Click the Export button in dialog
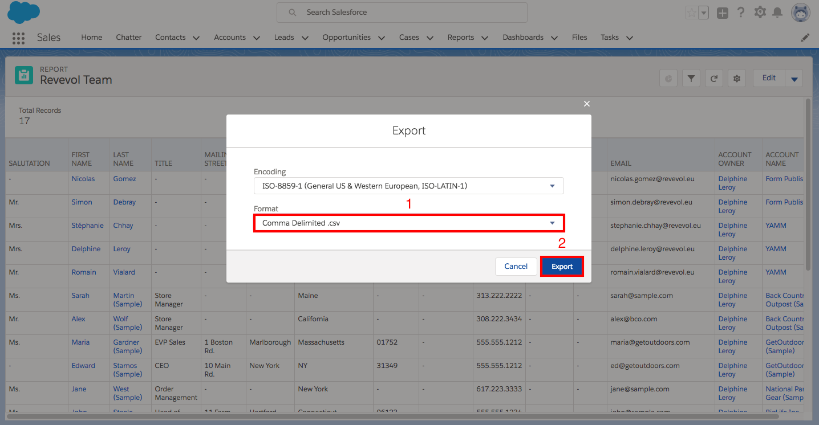 click(x=562, y=267)
